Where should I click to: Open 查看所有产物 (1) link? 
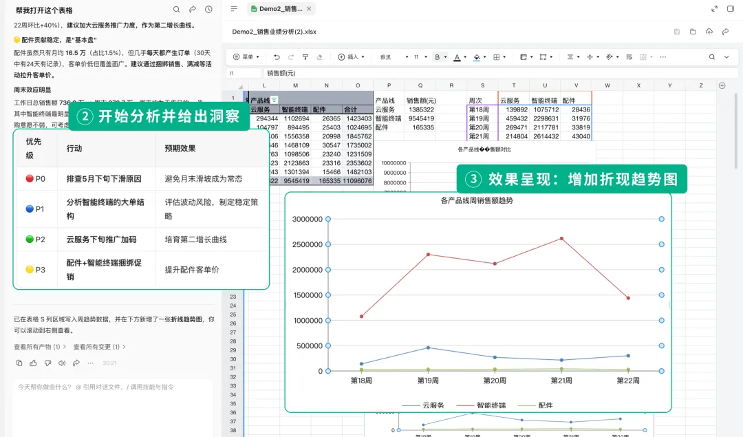click(40, 347)
